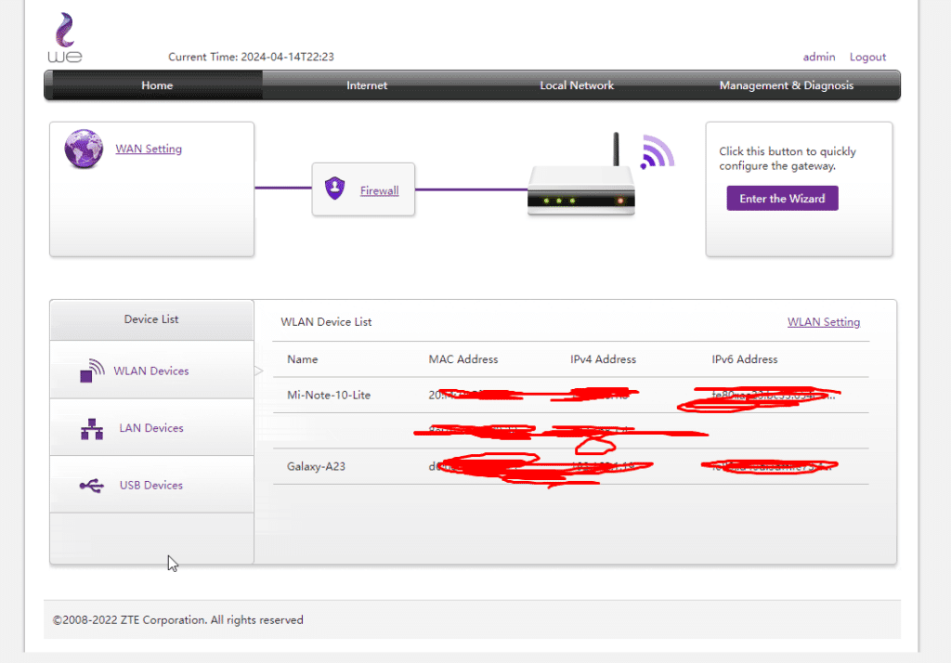Click the USB Devices icon
Screen dimensions: 951x663
[x=92, y=485]
